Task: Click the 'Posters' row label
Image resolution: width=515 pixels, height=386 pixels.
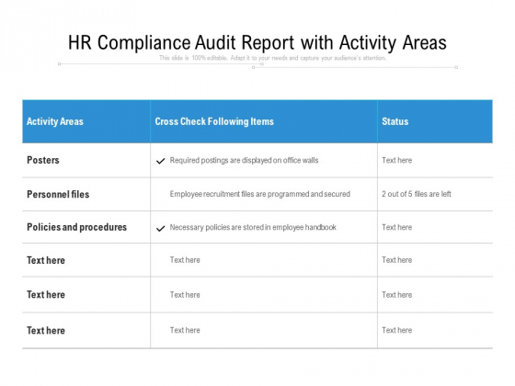Action: point(43,160)
